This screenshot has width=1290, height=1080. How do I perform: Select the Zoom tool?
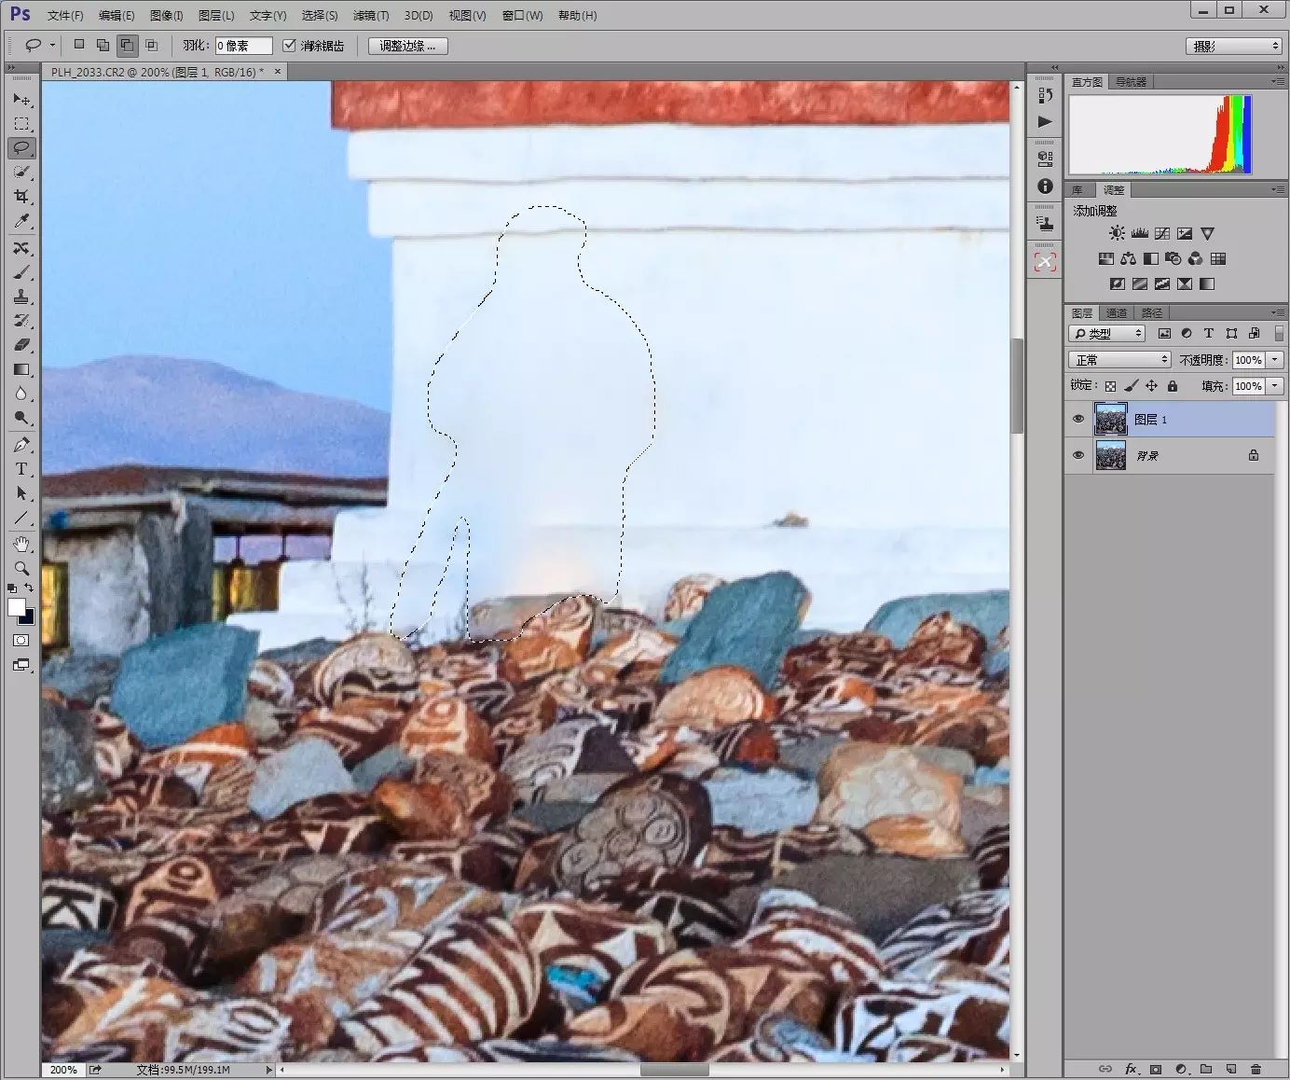21,568
